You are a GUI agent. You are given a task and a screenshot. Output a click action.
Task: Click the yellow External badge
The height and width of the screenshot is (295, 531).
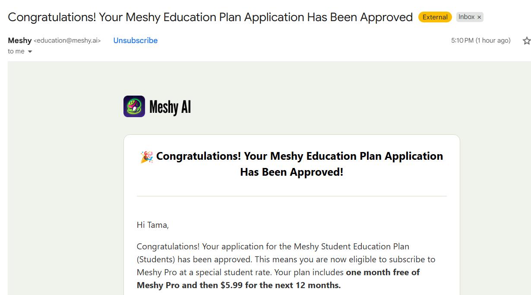point(435,17)
